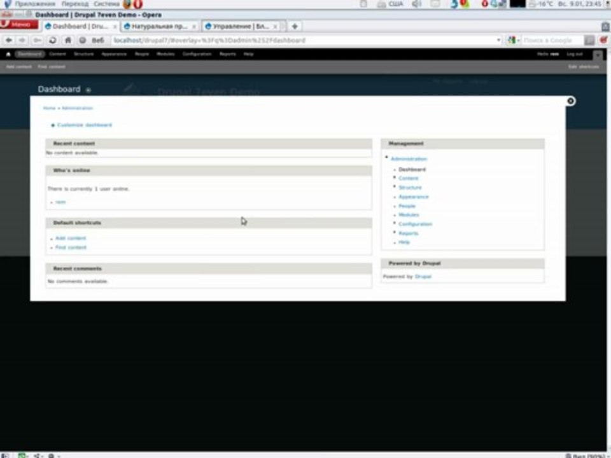Click the Drupal link in Powered by block

[423, 277]
